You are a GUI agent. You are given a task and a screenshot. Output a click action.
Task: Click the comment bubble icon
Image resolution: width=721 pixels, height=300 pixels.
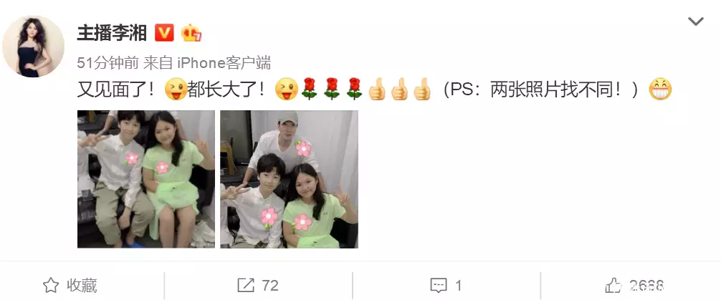438,286
